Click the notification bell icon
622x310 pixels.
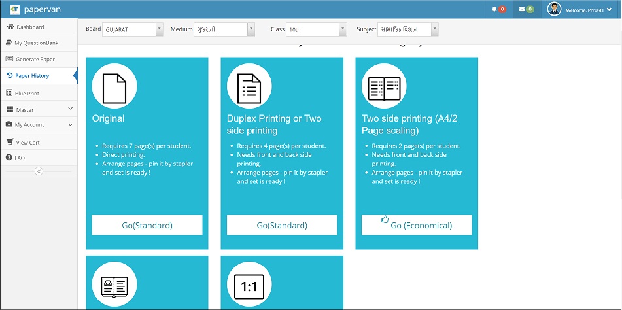click(x=494, y=9)
